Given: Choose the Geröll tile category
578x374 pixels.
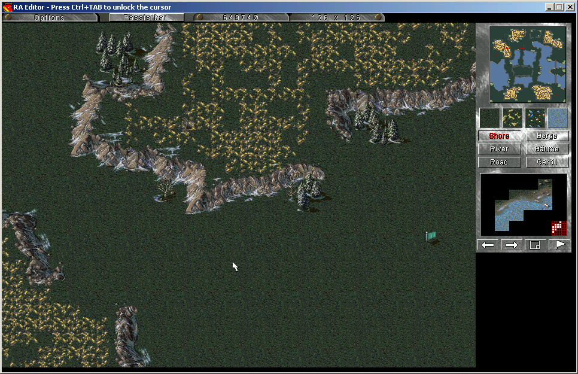Looking at the screenshot, I should pos(547,162).
